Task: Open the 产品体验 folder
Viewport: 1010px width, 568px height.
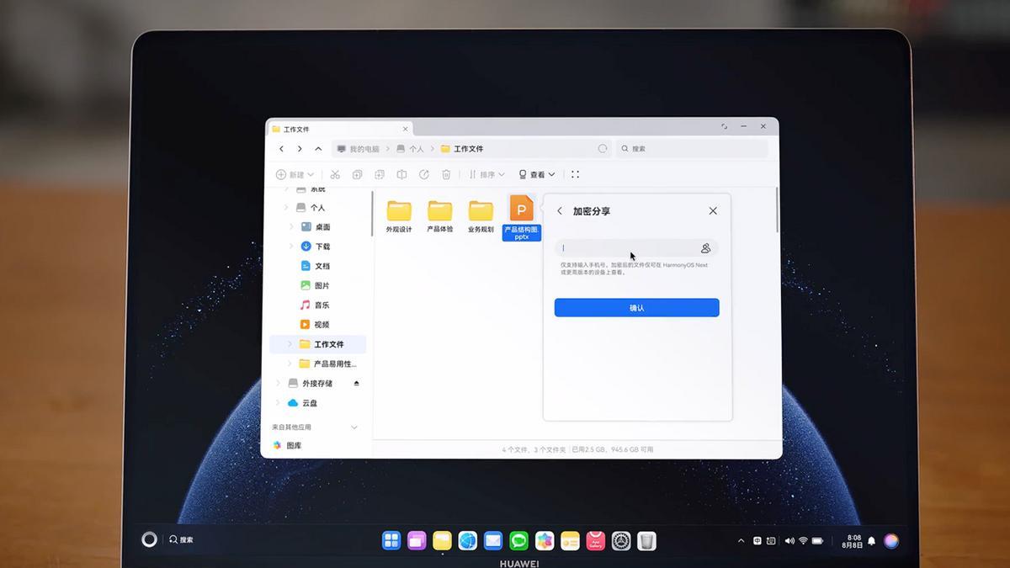Action: (x=439, y=216)
